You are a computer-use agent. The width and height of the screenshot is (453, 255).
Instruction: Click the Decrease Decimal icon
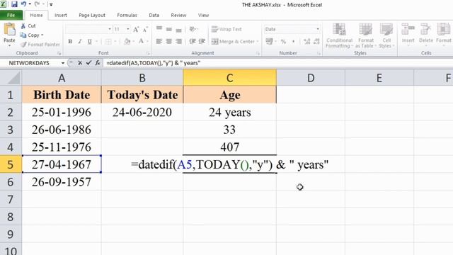317,42
